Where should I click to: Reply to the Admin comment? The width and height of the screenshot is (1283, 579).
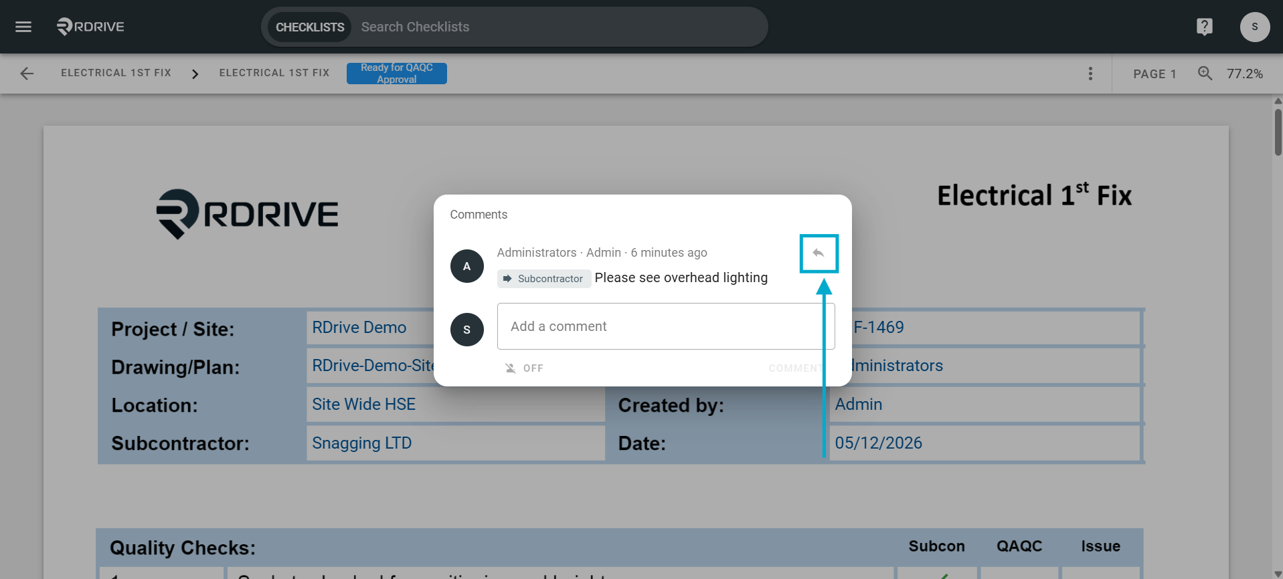(818, 253)
